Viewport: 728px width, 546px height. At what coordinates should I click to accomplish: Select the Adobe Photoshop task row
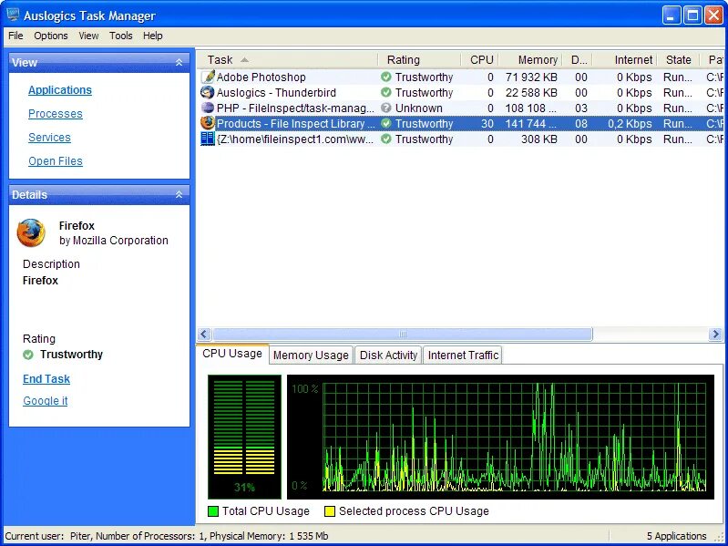(461, 77)
